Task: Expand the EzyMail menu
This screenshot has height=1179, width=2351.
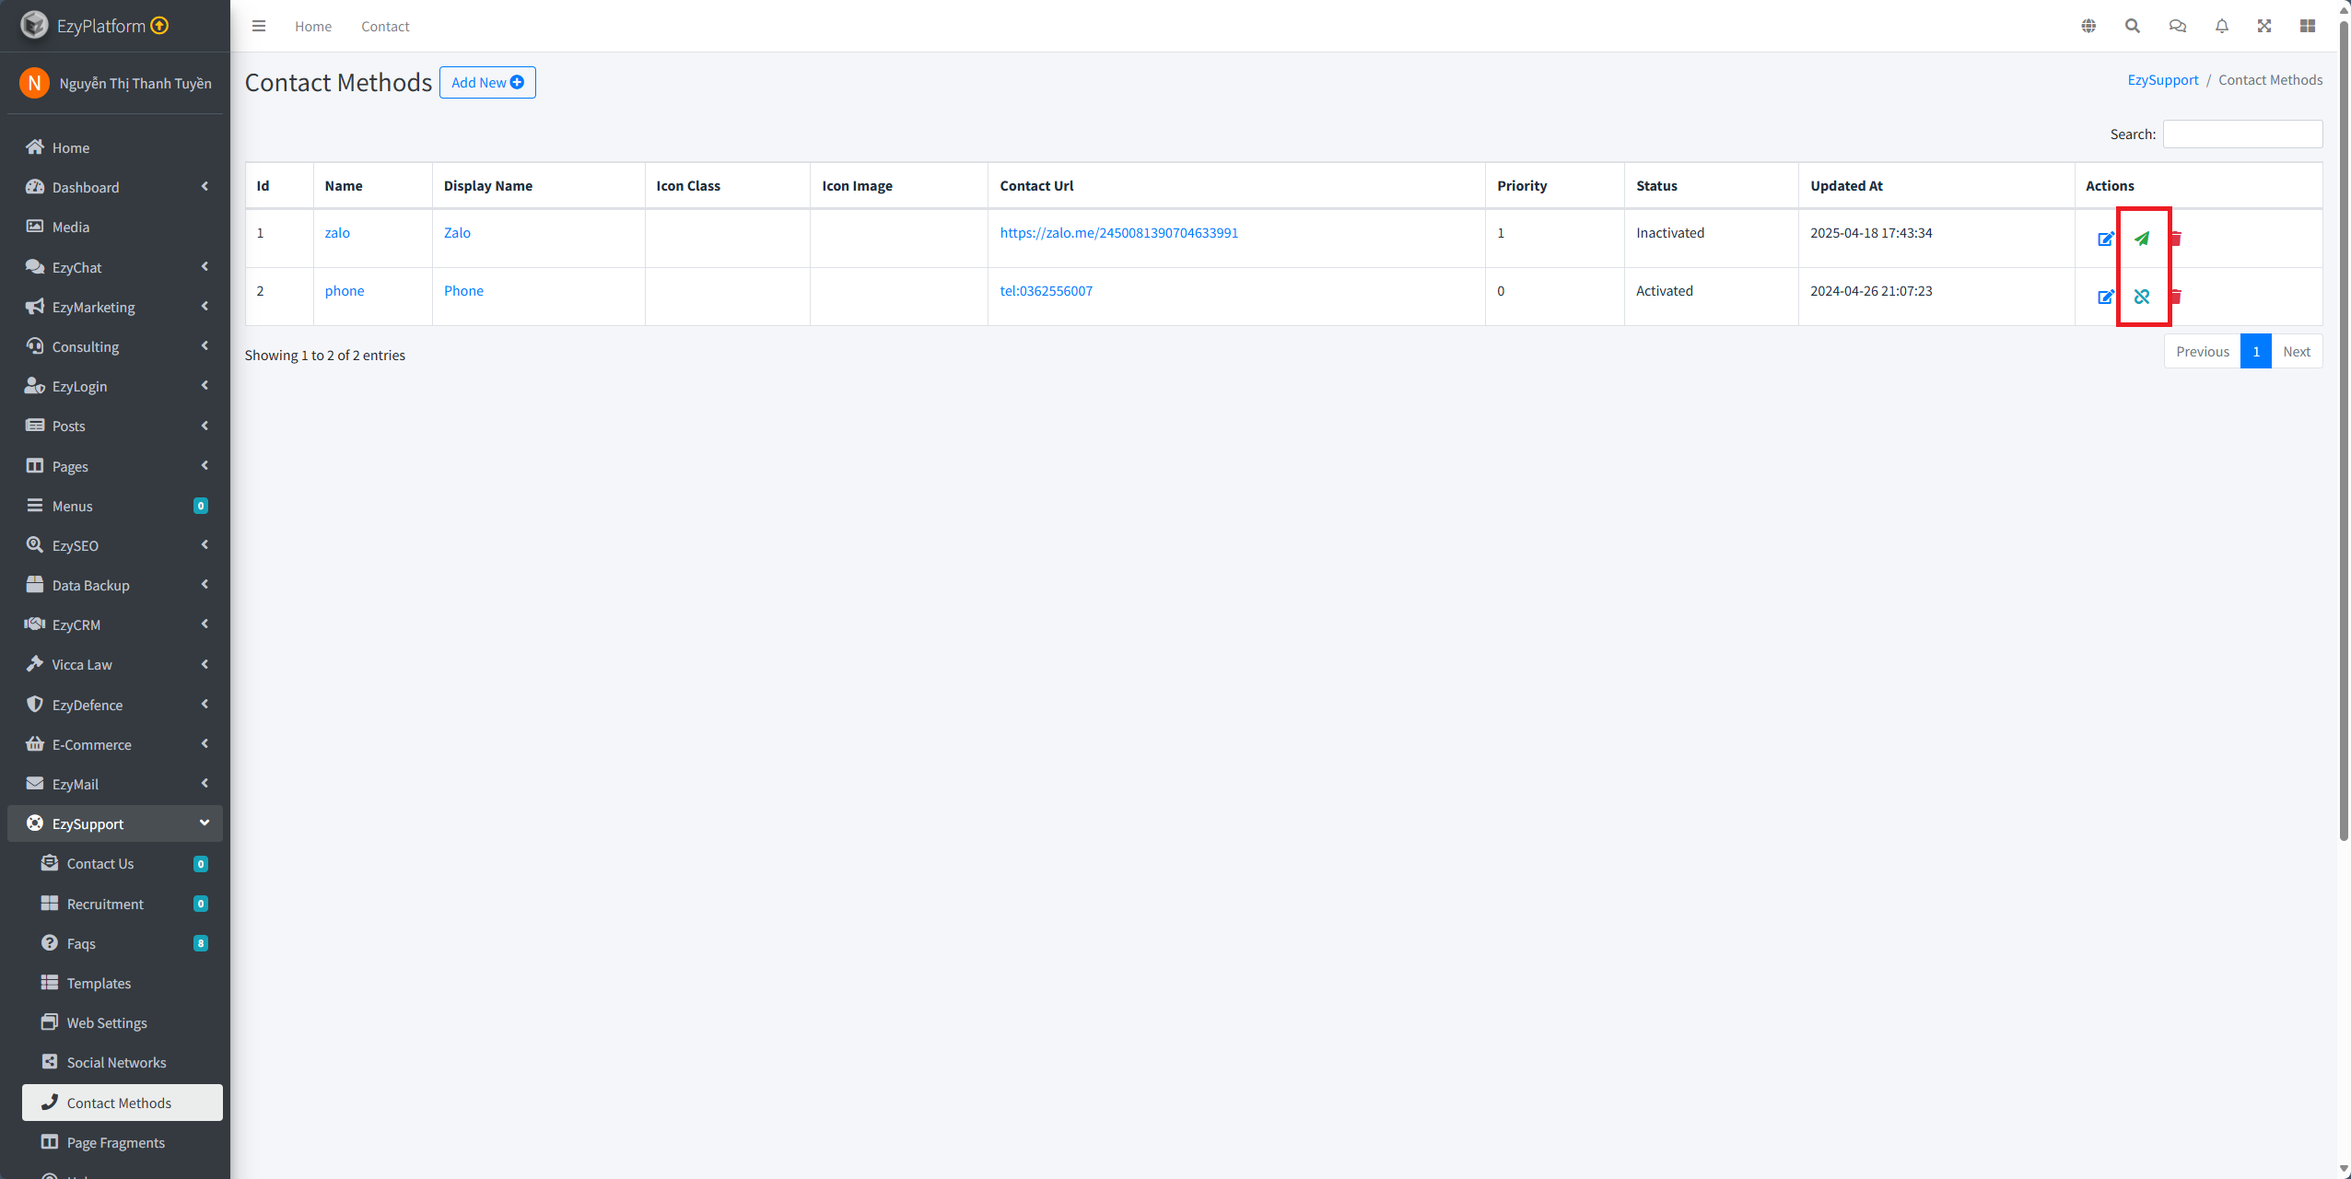Action: pos(115,784)
